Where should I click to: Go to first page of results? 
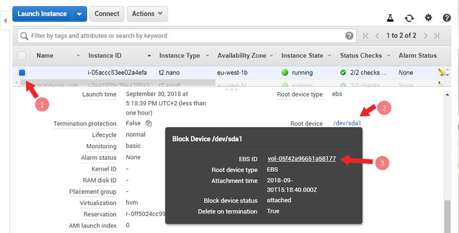[365, 35]
